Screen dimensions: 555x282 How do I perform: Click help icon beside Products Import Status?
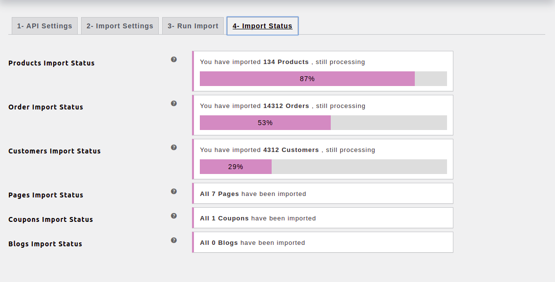174,60
